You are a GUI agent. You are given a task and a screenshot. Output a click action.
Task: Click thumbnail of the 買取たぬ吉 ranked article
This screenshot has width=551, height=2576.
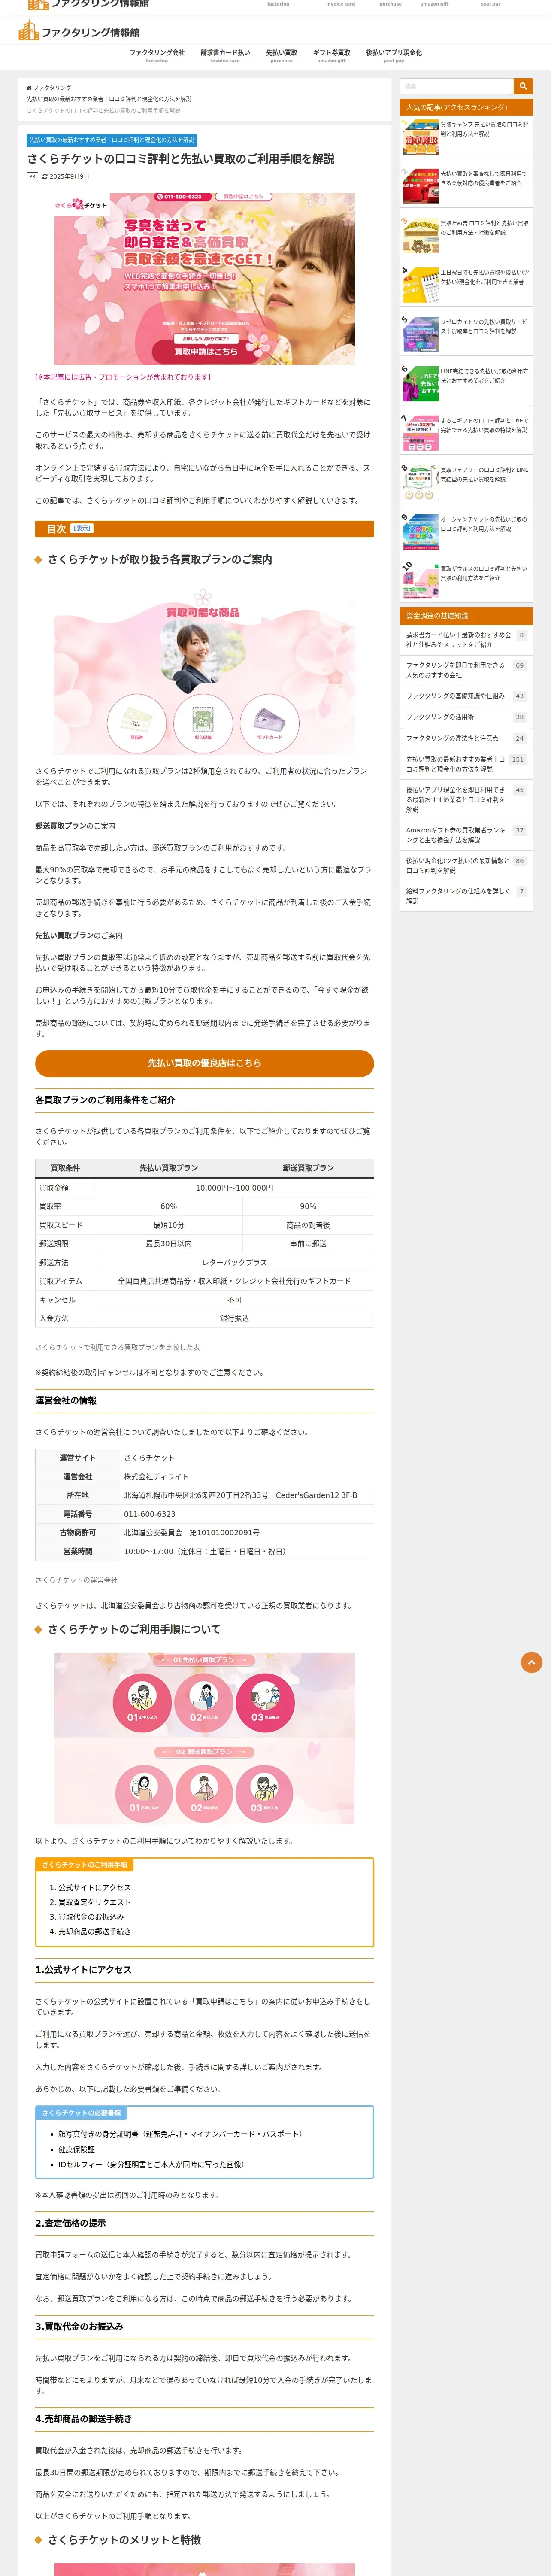pos(420,236)
